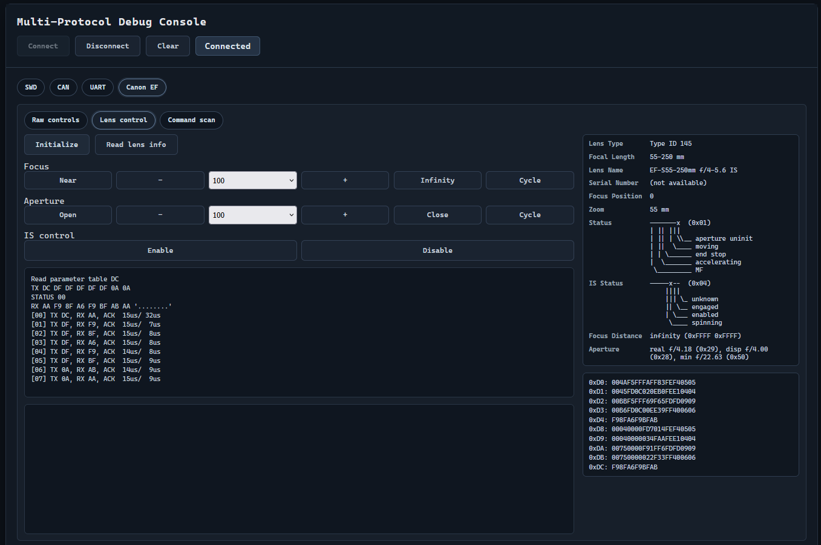Click the 'Type ID 145' lens type value
Screen dimensions: 821x545
[x=670, y=144]
